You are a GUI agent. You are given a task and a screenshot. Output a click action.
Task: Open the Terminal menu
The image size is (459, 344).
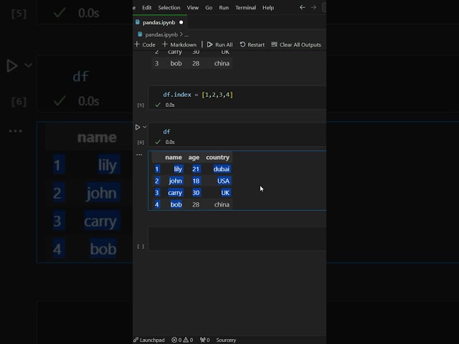[x=245, y=7]
